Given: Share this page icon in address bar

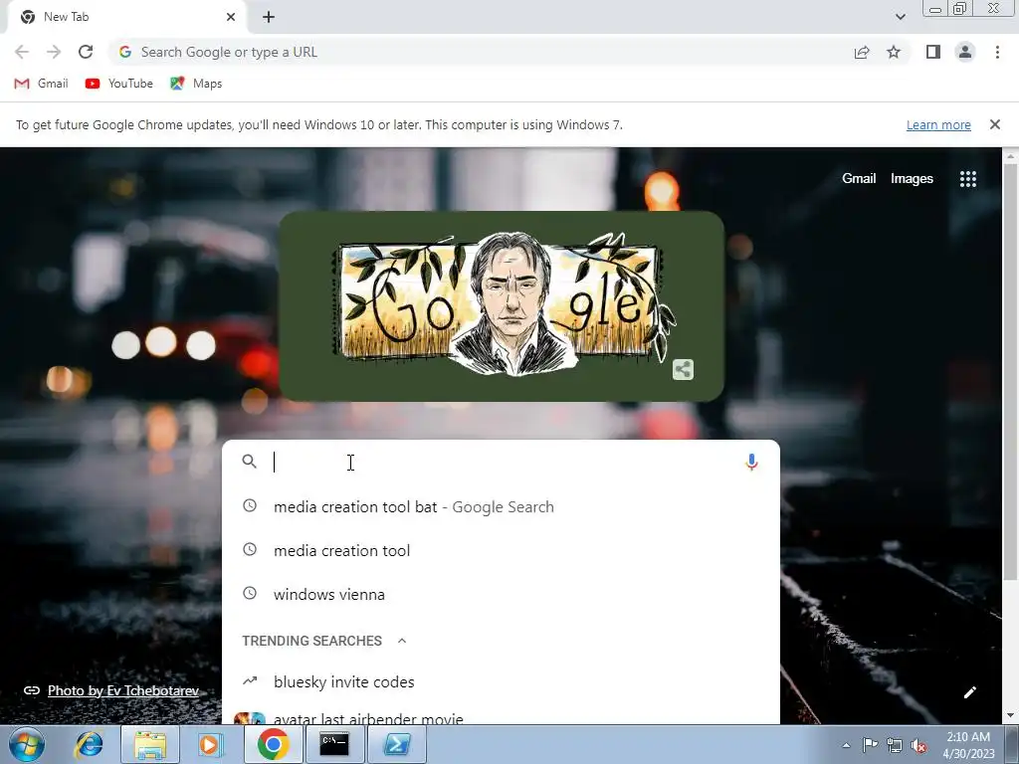Looking at the screenshot, I should coord(862,52).
